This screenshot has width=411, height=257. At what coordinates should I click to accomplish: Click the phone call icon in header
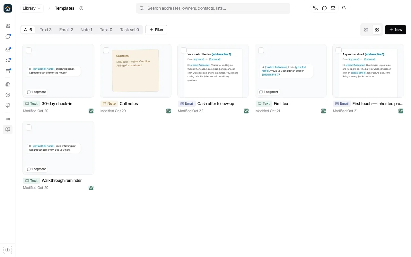pyautogui.click(x=315, y=8)
